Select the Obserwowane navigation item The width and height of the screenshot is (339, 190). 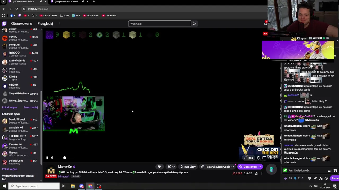coord(21,23)
